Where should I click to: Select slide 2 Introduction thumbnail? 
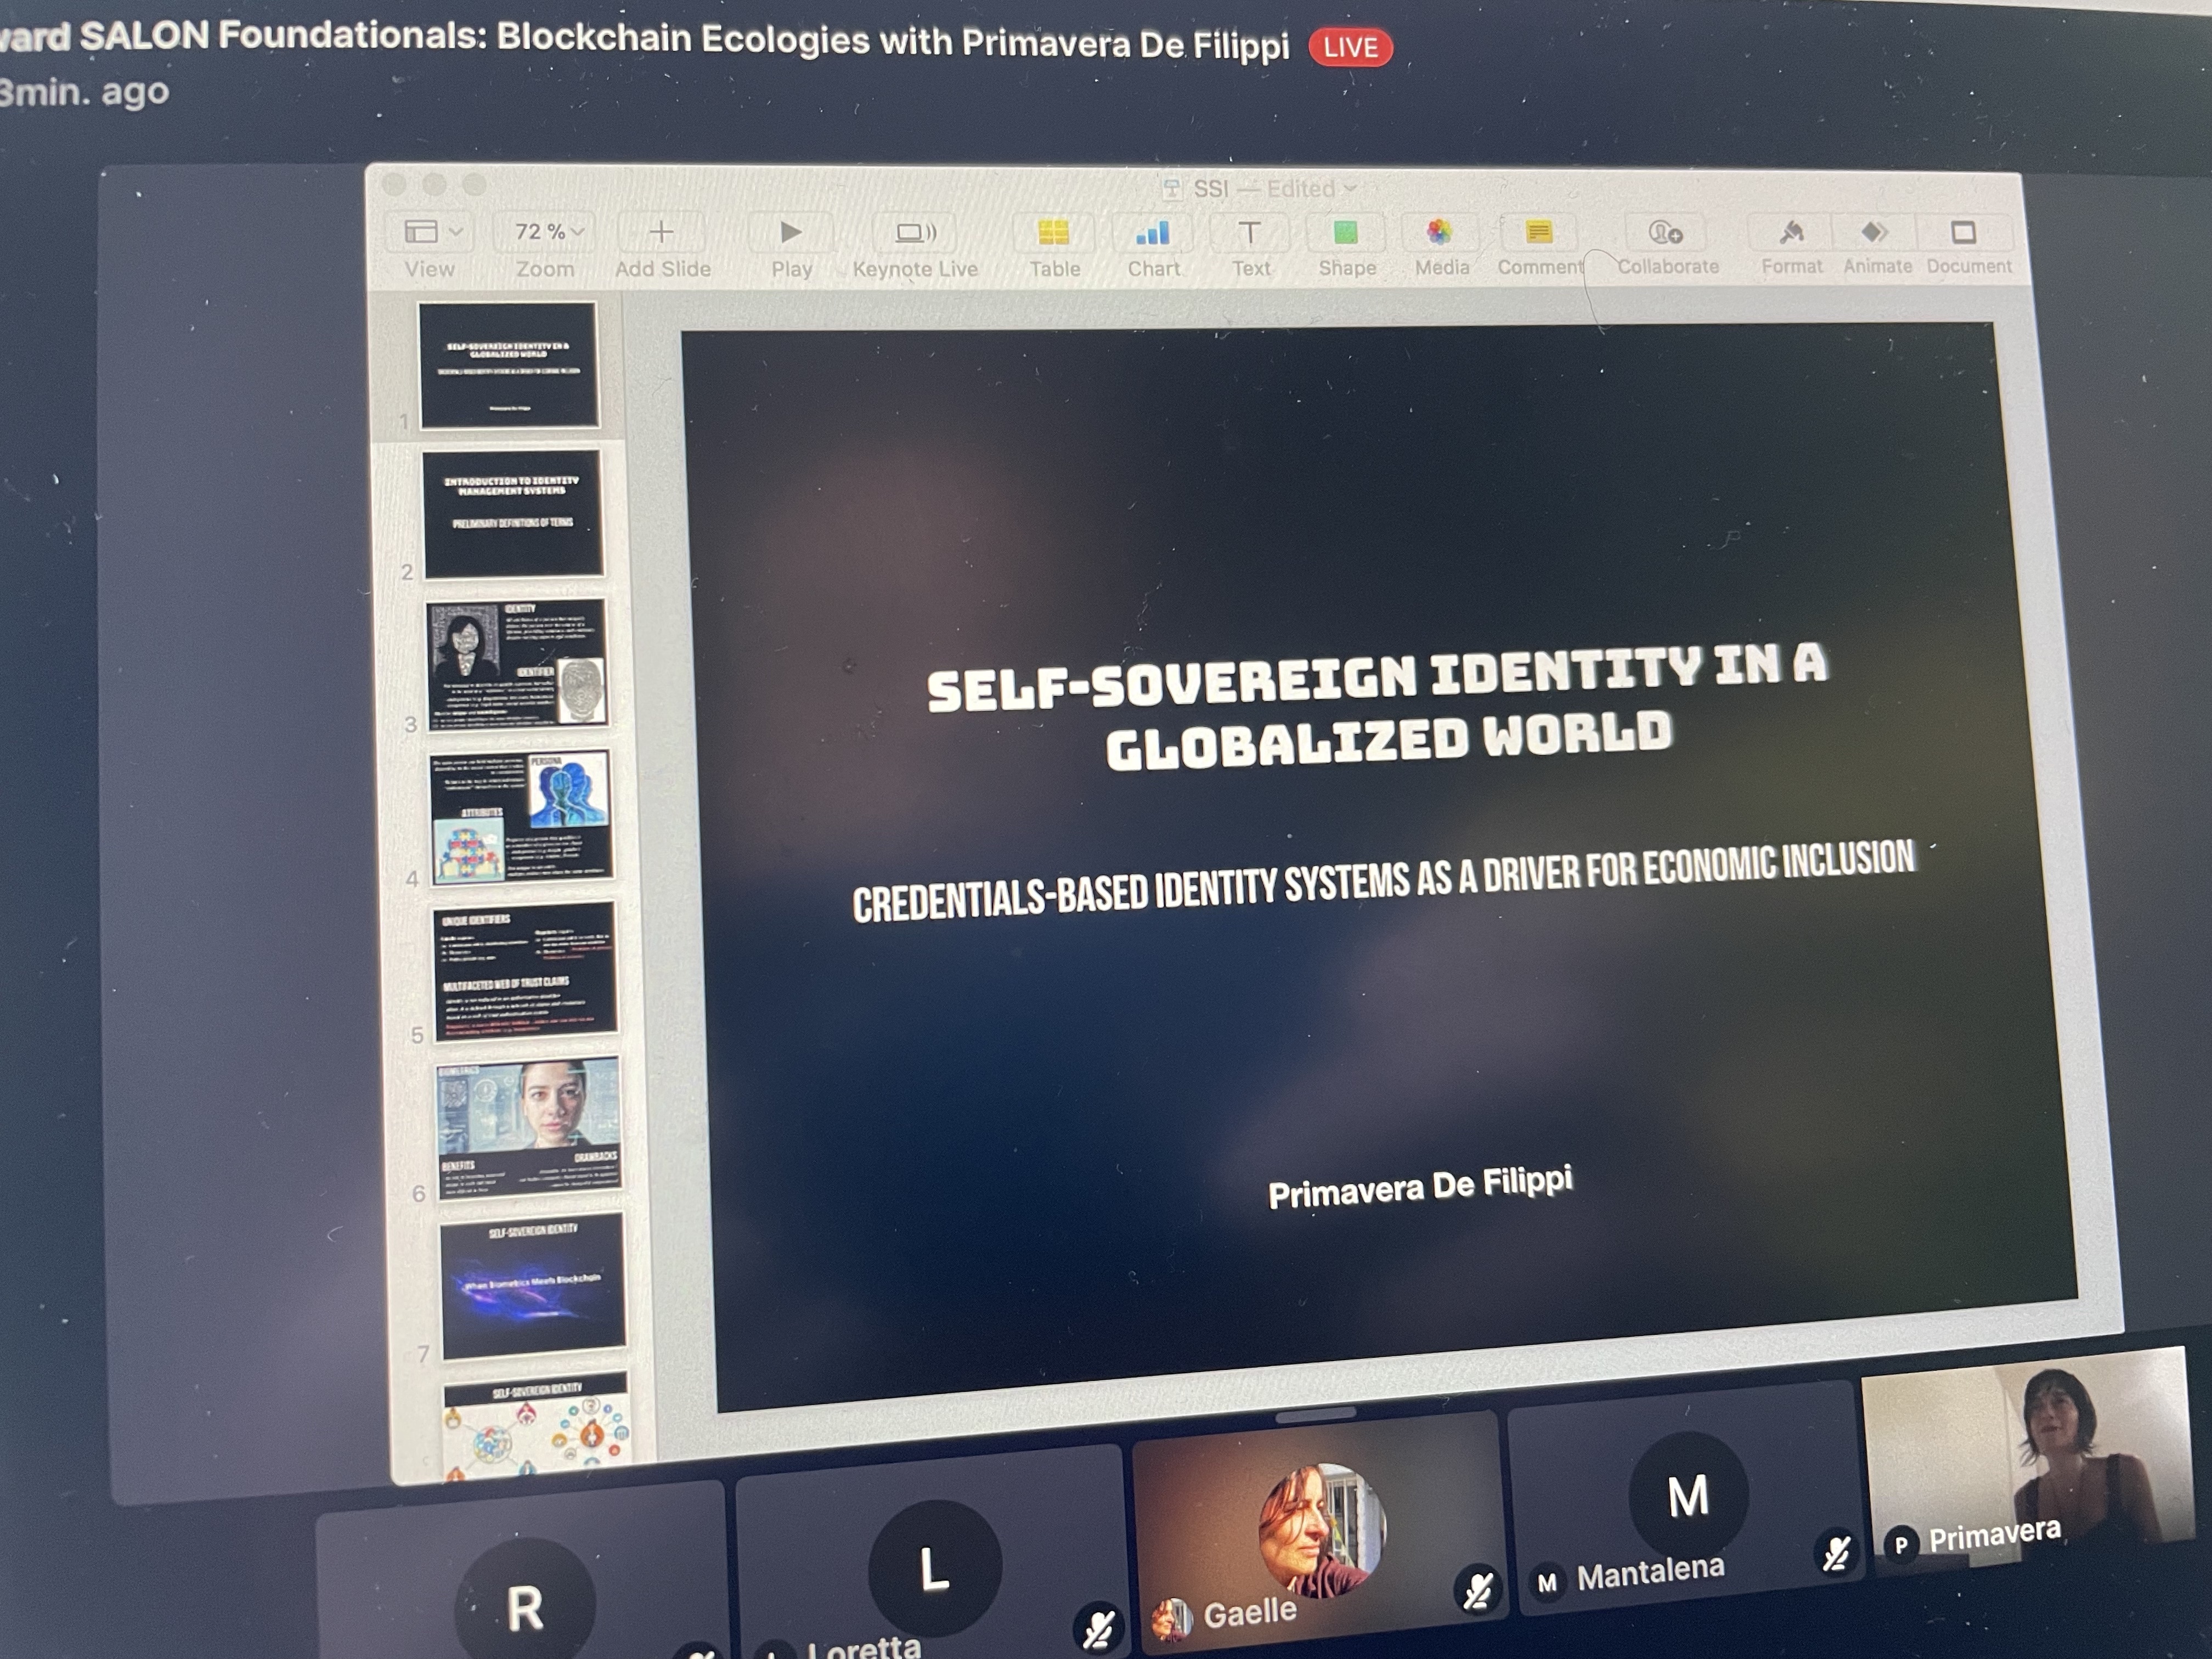pos(514,513)
